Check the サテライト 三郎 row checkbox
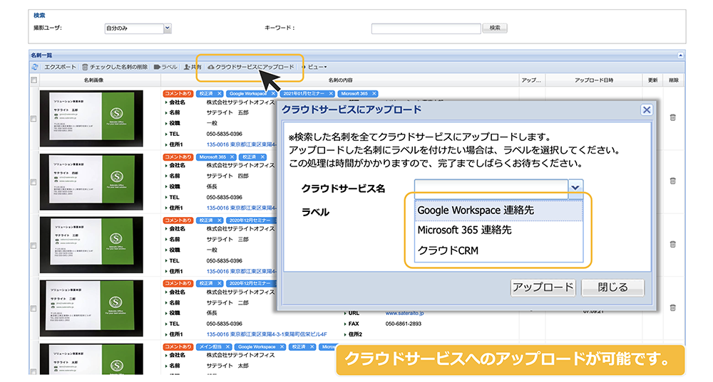Viewport: 713px width, 382px height. (x=34, y=245)
